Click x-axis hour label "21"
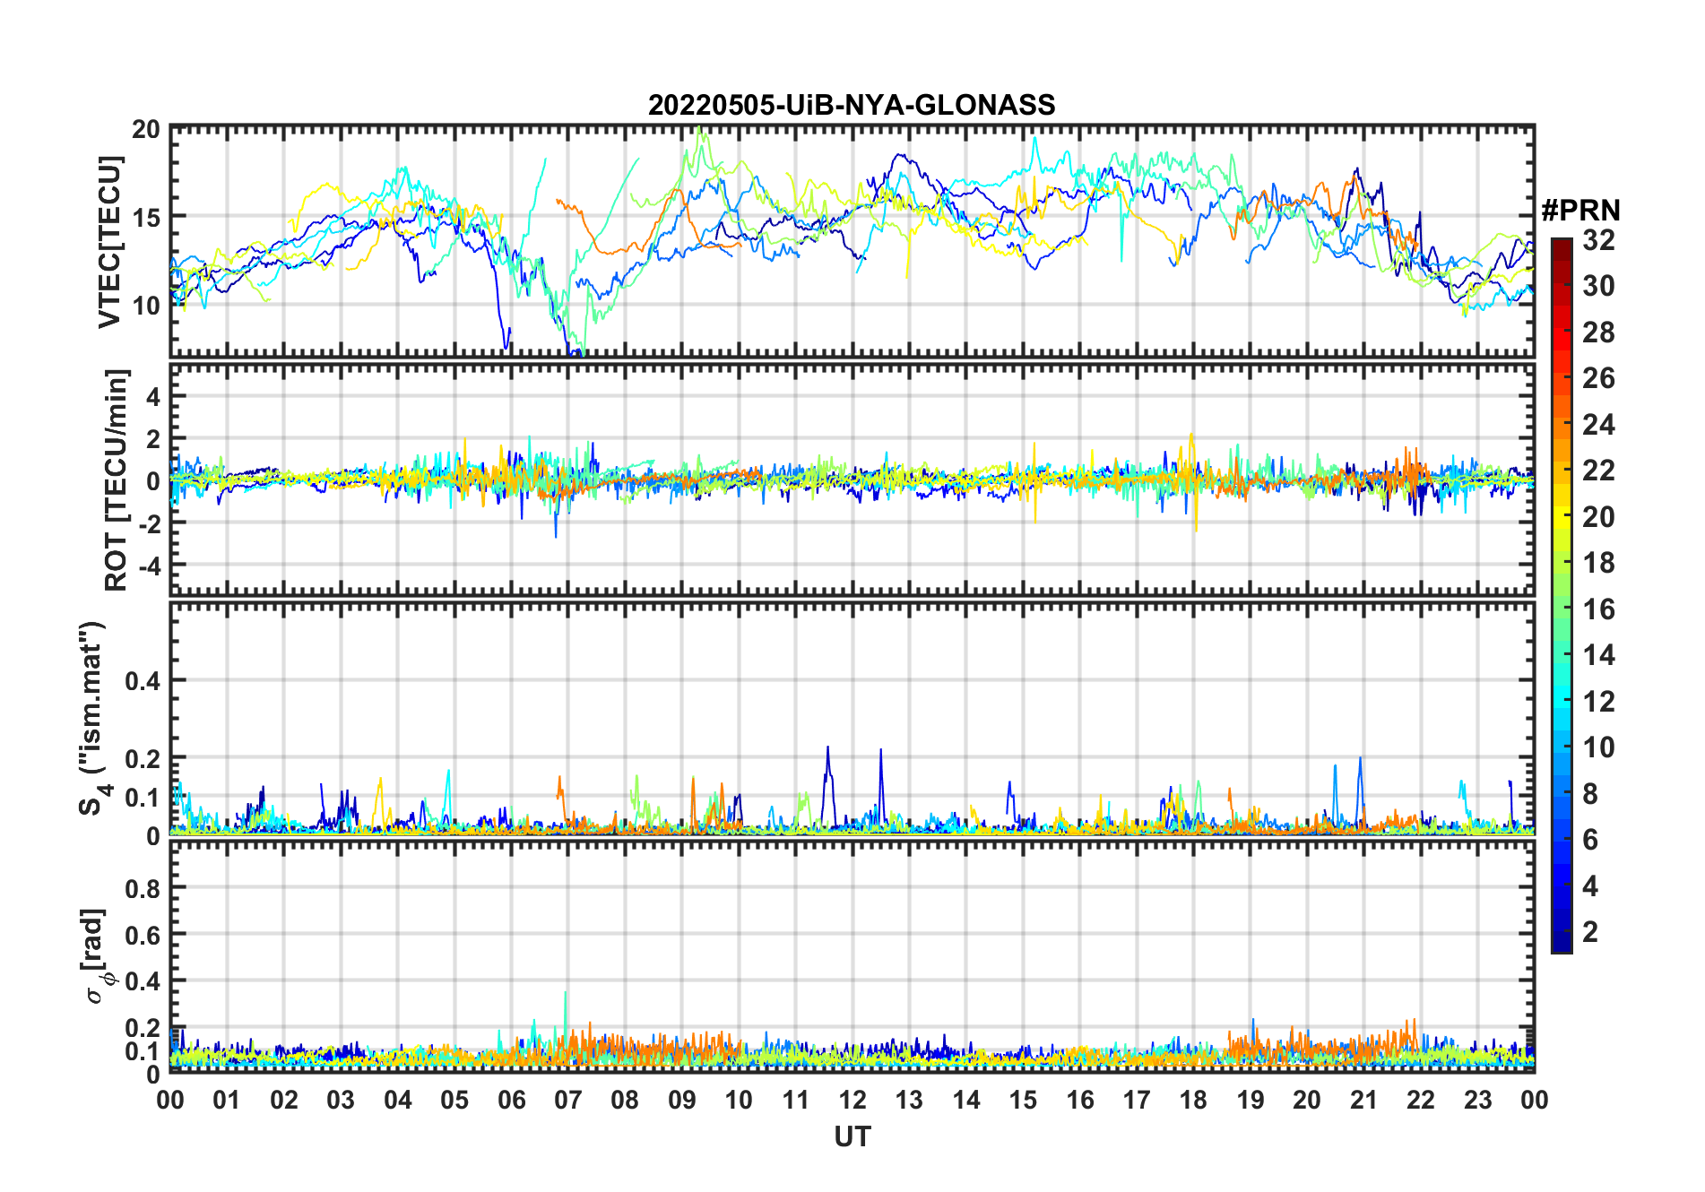Image resolution: width=1705 pixels, height=1192 pixels. 1364,1100
